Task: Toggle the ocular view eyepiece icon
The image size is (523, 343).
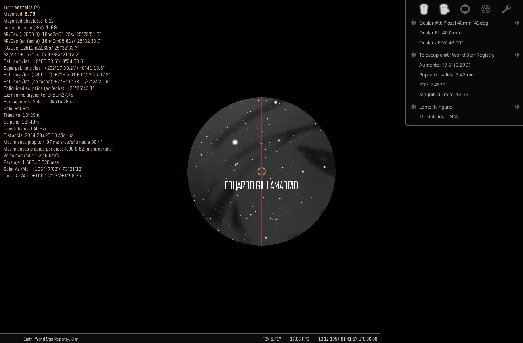Action: [x=424, y=9]
